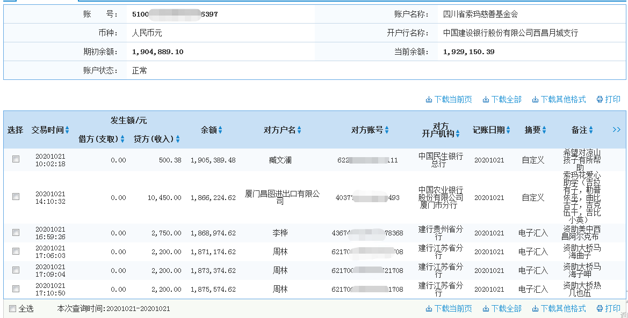Image resolution: width=628 pixels, height=318 pixels.
Task: Click the print icon in the bottom bar
Action: 600,308
